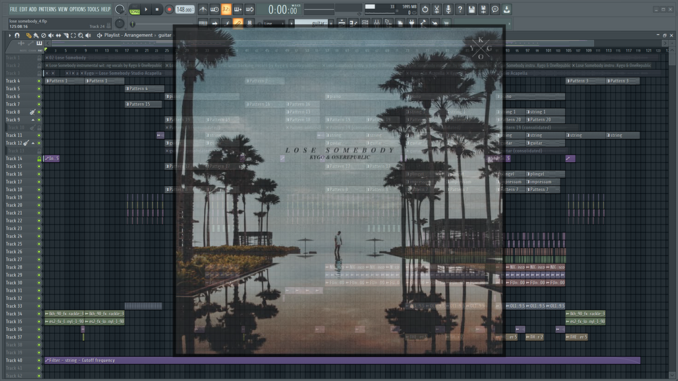Image resolution: width=678 pixels, height=381 pixels.
Task: Mute Track 29 with its green light
Action: point(39,274)
